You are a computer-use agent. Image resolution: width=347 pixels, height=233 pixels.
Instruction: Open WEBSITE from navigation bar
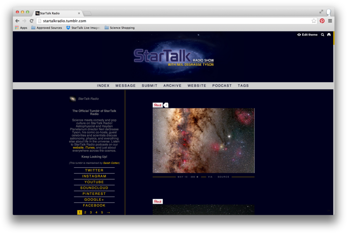(x=197, y=86)
